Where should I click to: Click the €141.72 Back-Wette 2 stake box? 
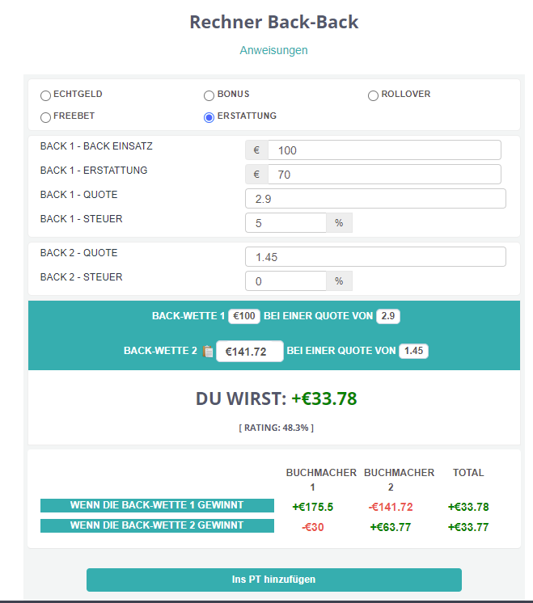click(250, 351)
